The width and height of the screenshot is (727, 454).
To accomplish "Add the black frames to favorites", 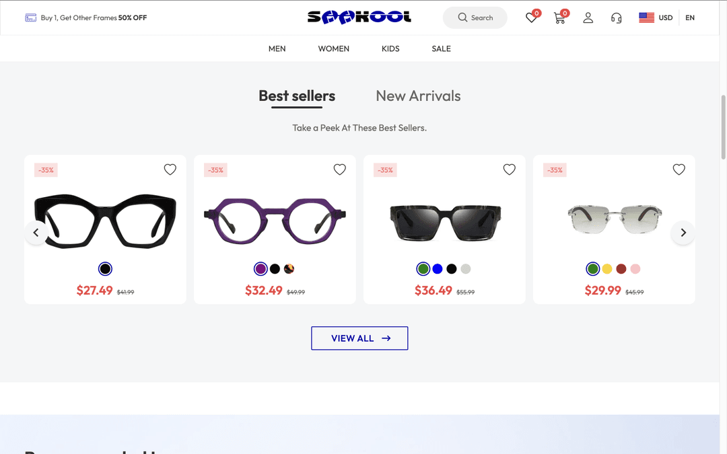I will [170, 169].
